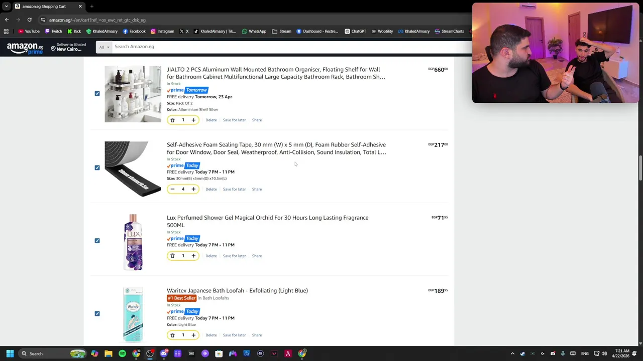Screen dimensions: 643x361
Task: Open the YouTube bookmark
Action: (28, 31)
